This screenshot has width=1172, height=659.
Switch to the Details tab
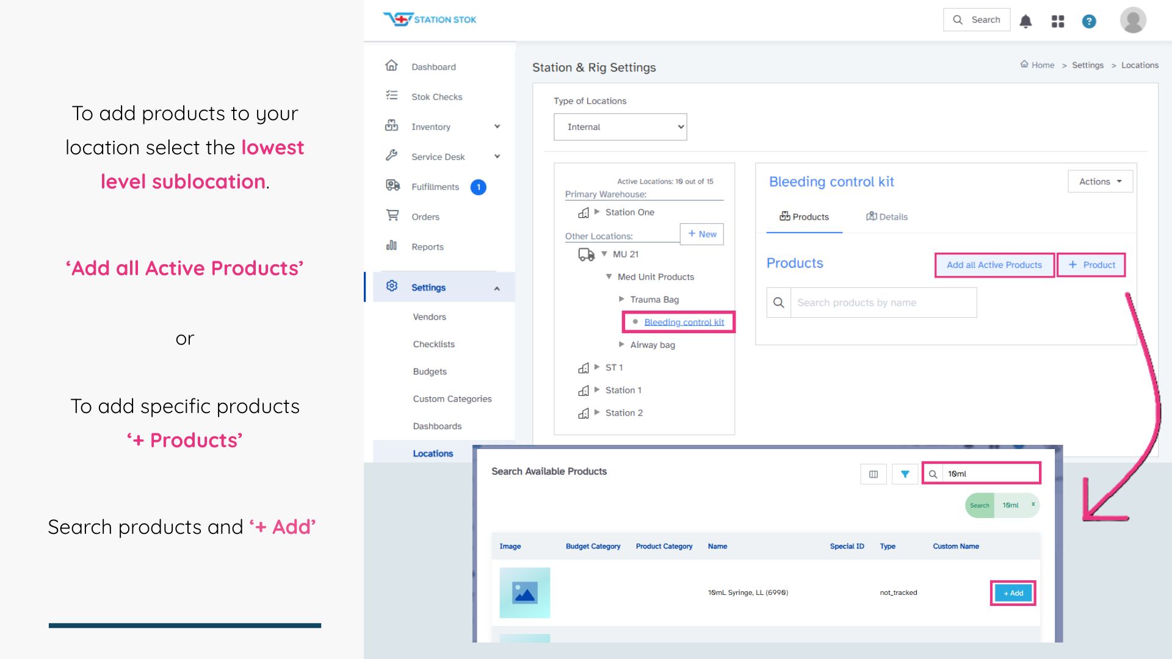pos(887,217)
